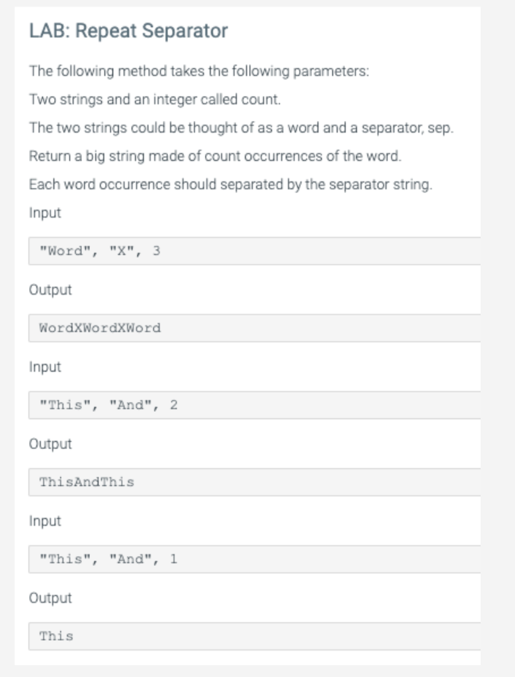
Task: Click the final output box containing This
Action: tap(255, 637)
